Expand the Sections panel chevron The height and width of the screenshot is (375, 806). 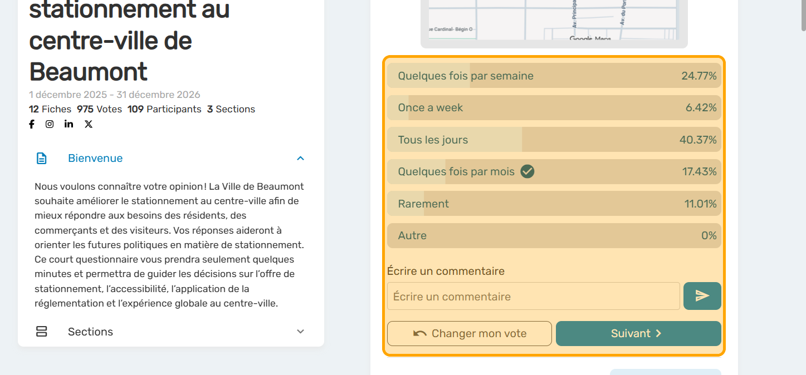pos(300,332)
